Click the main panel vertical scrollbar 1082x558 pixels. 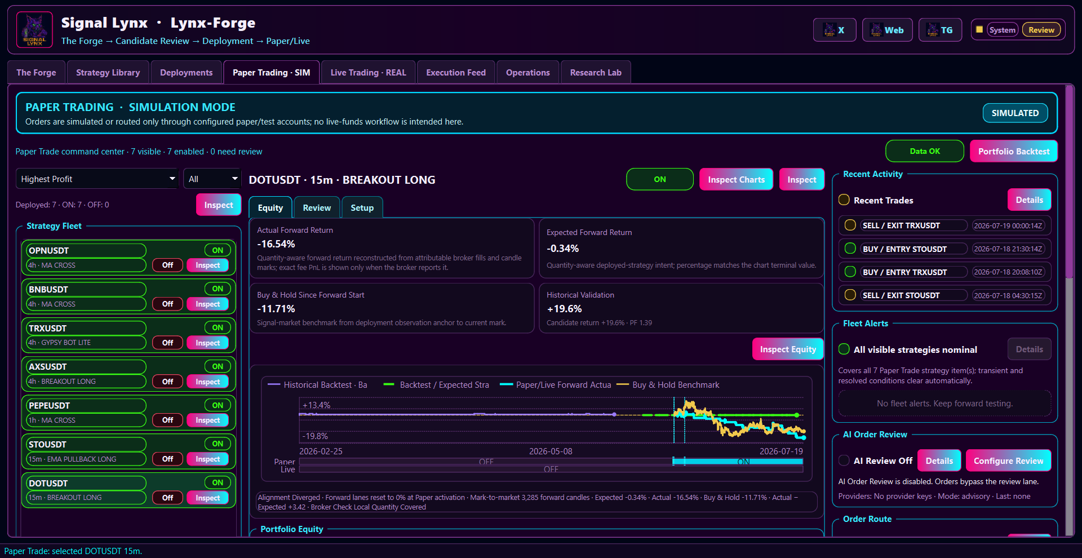tap(1069, 180)
